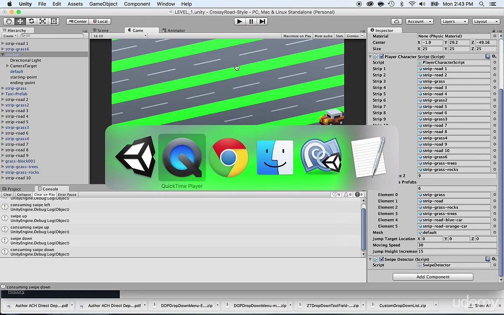Viewport: 504px width, 315px height.
Task: Toggle Error Pause in Console
Action: (67, 194)
